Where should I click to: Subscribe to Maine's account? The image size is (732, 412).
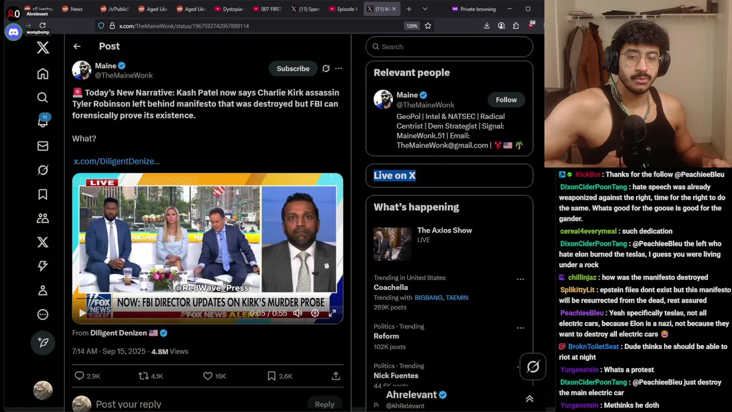[x=293, y=69]
